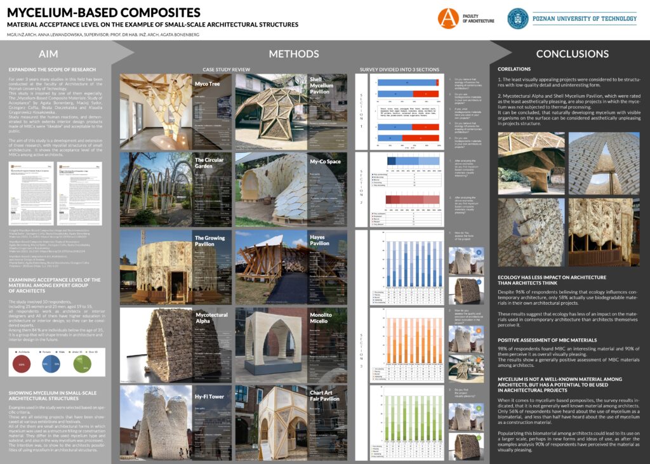Open The Circular Garden case study photo
The height and width of the screenshot is (464, 650).
click(x=156, y=190)
